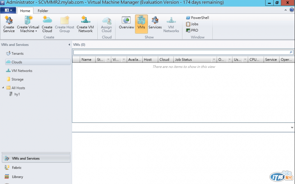
Task: Collapse the VMs and Services pane
Action: pyautogui.click(x=69, y=44)
